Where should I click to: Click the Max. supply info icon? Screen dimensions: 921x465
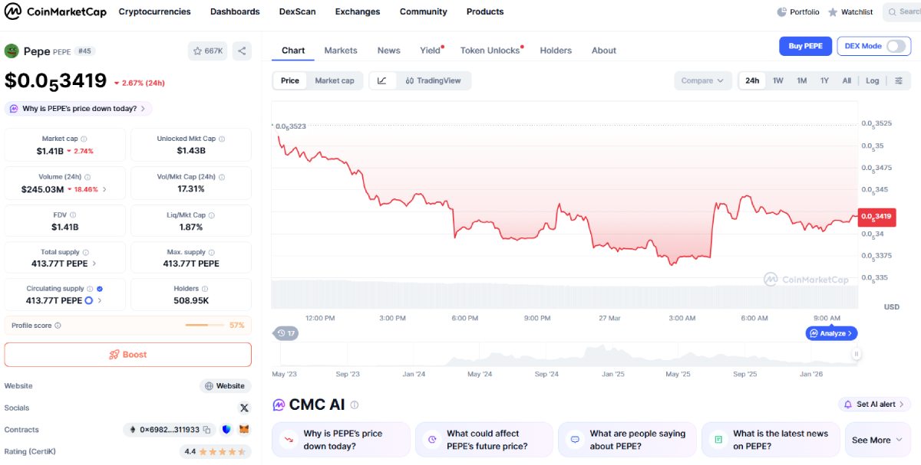(213, 252)
